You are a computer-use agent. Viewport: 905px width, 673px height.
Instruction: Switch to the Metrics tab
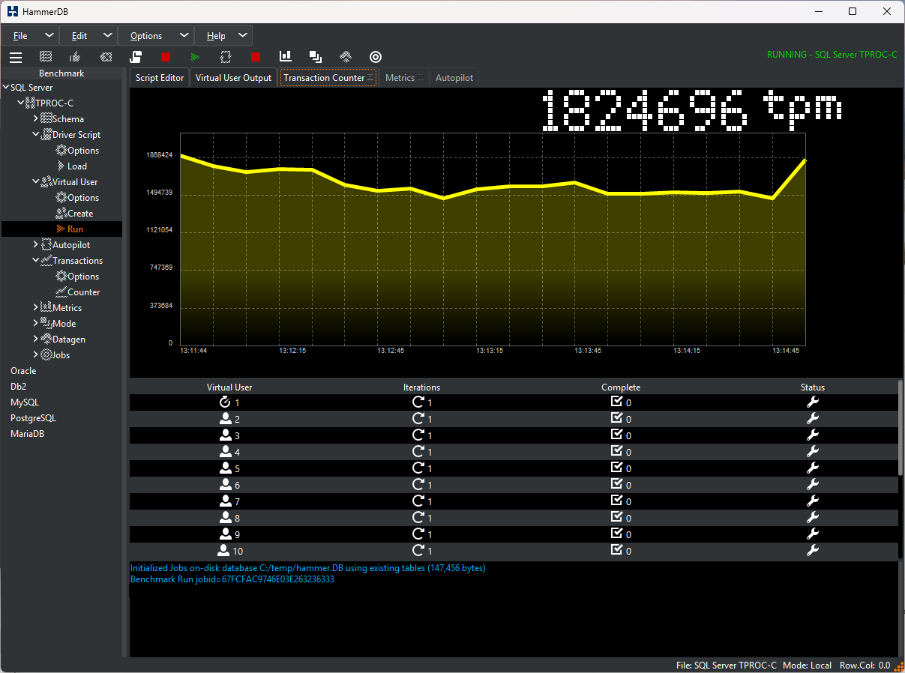pos(404,78)
